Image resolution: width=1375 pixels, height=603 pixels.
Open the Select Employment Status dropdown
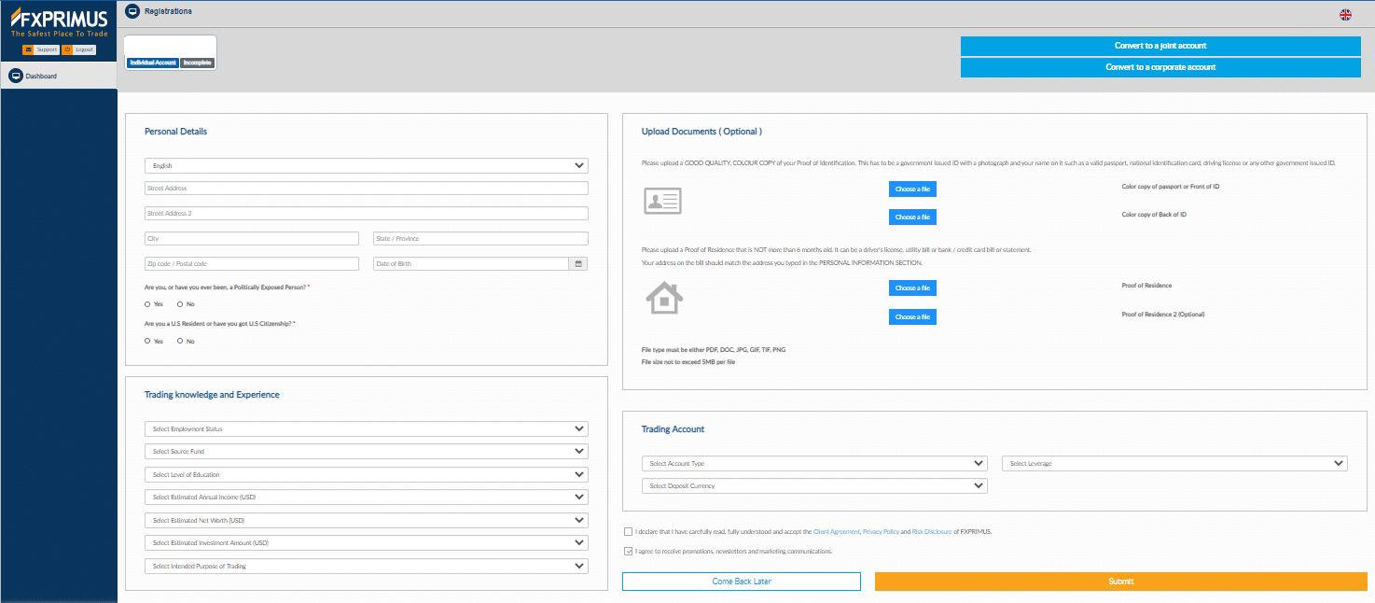click(366, 428)
